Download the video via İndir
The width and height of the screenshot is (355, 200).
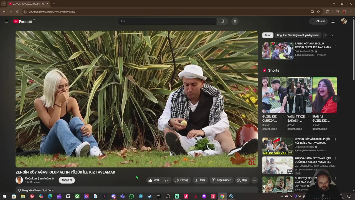(200, 180)
